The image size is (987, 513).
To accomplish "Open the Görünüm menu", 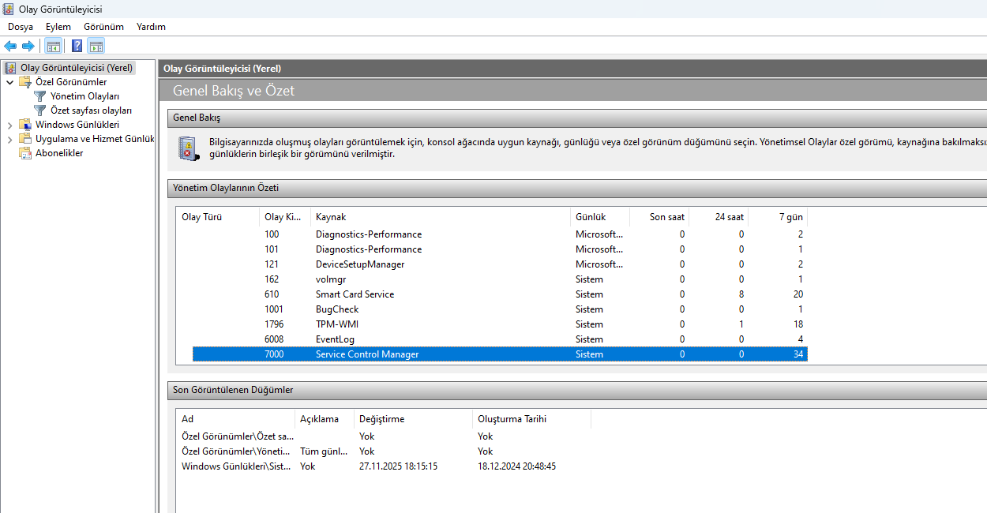I will pos(103,27).
